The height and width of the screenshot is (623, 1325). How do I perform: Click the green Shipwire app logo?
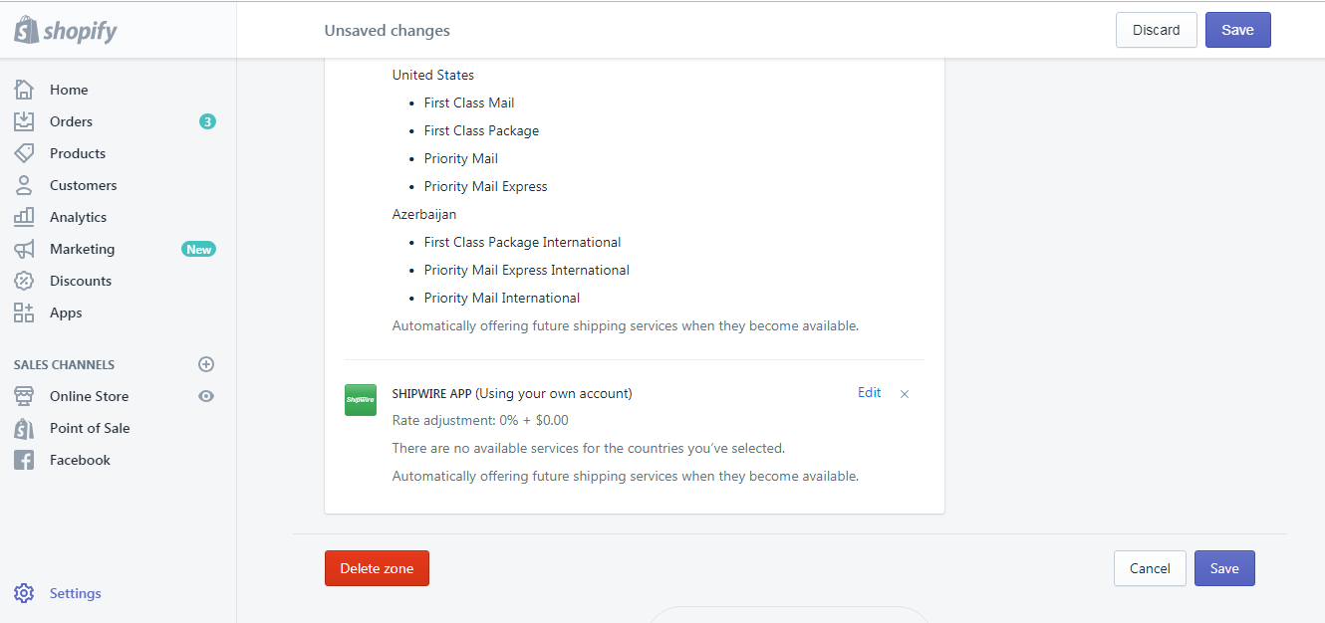click(x=361, y=400)
